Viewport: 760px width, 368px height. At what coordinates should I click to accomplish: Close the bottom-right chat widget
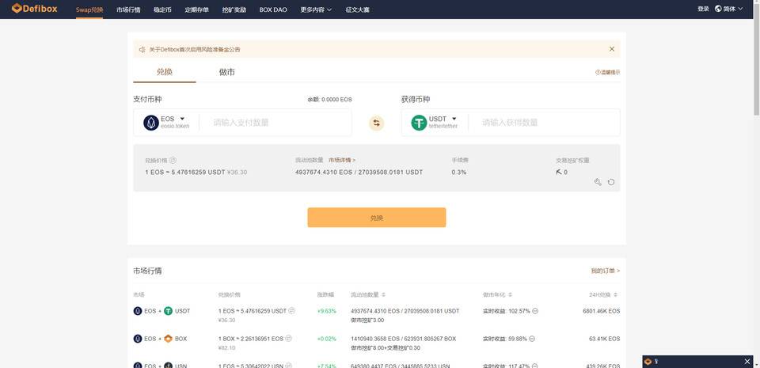click(x=747, y=362)
